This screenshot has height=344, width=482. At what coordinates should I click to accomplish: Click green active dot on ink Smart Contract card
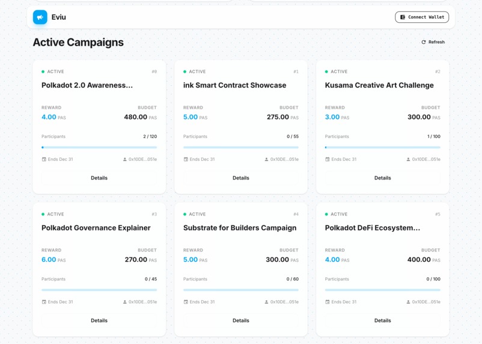(185, 71)
